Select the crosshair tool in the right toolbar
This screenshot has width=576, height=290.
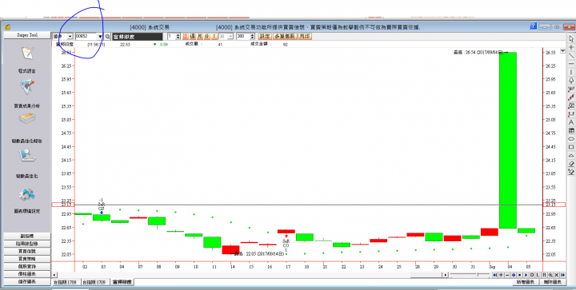click(x=571, y=47)
